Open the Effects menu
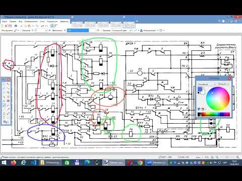The width and height of the screenshot is (242, 181). 64,22
